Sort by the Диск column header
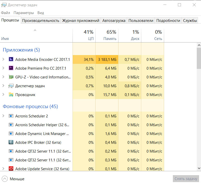This screenshot has height=183, width=201. coord(130,36)
